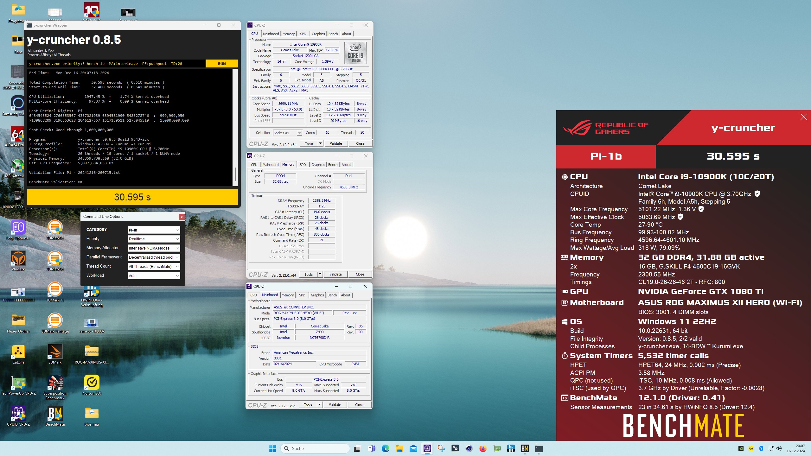Switch to Graphics tab in CPU-Z Memory window
The image size is (811, 456).
point(318,165)
